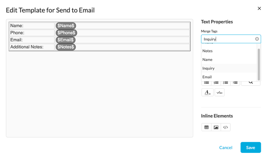Choose the Notes merge tag option
This screenshot has height=155, width=267.
coord(229,51)
